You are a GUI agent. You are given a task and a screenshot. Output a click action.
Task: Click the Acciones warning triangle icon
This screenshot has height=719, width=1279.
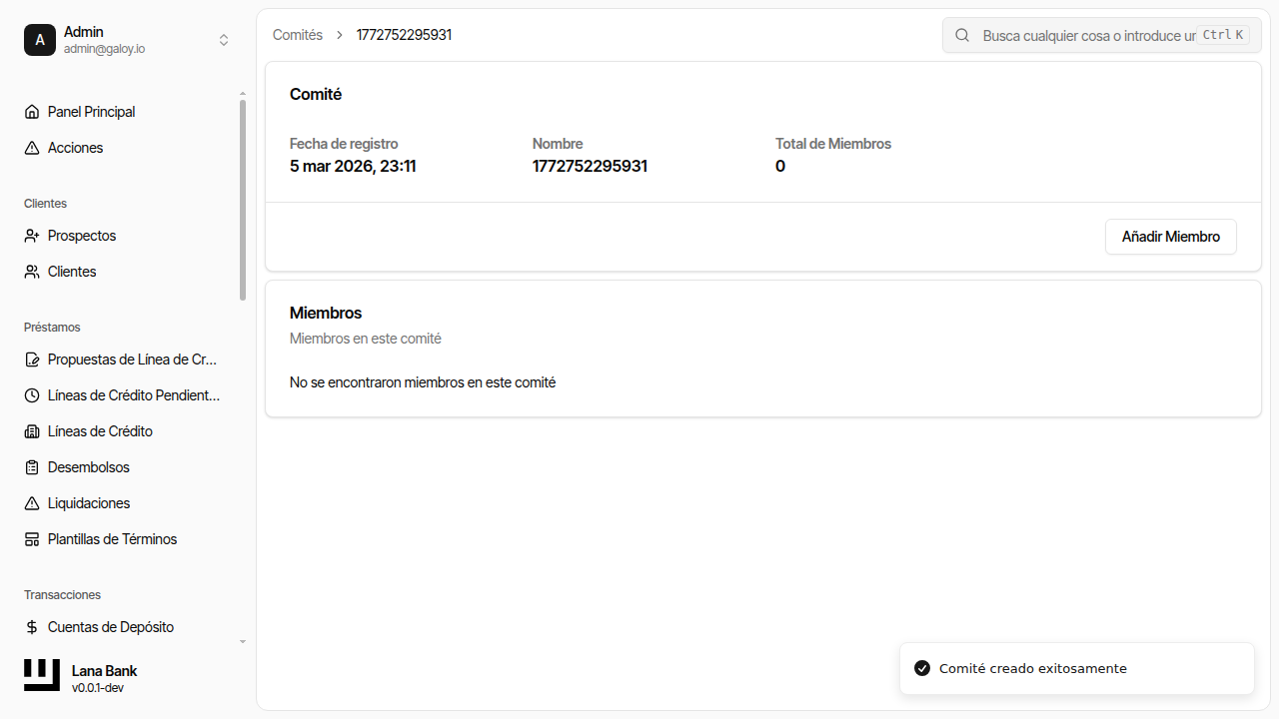coord(32,148)
